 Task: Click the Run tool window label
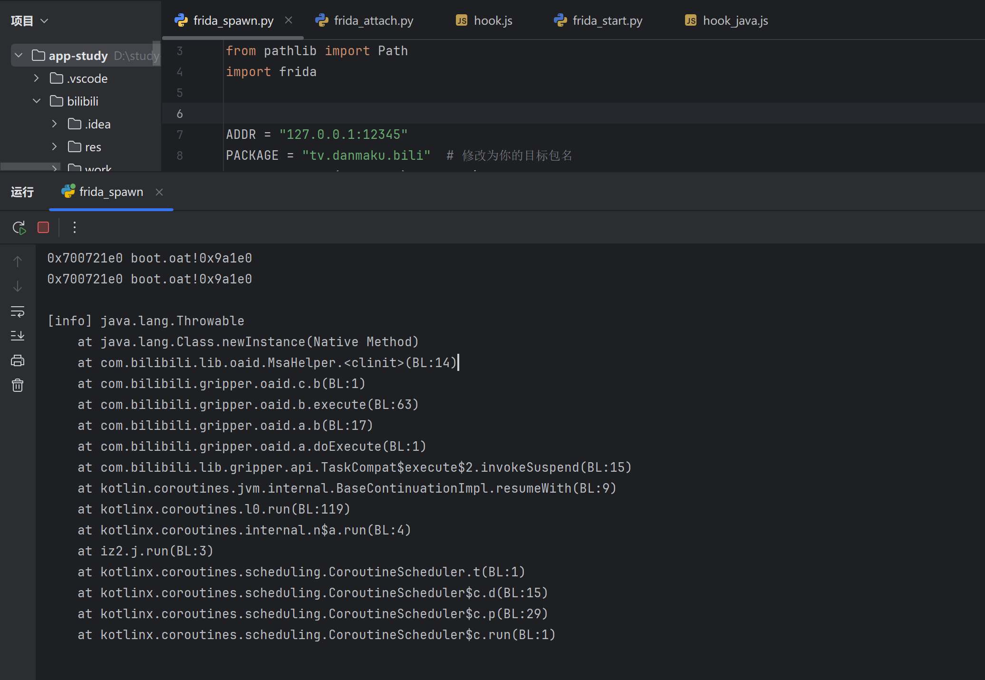[22, 192]
